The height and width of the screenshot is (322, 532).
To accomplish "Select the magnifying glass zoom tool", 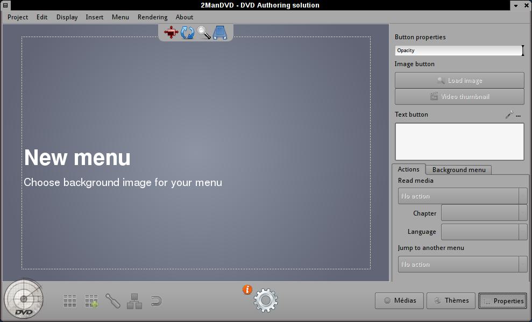I will [x=204, y=33].
